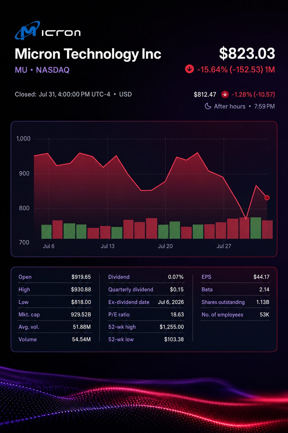288x433 pixels.
Task: Click the Shares outstanding value 1.13B
Action: (263, 302)
